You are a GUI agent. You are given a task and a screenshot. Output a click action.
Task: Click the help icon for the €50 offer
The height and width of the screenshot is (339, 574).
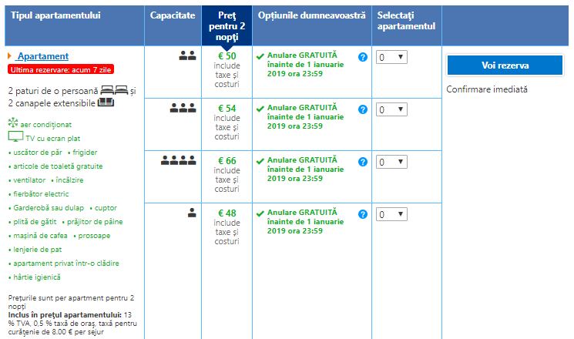pyautogui.click(x=363, y=57)
